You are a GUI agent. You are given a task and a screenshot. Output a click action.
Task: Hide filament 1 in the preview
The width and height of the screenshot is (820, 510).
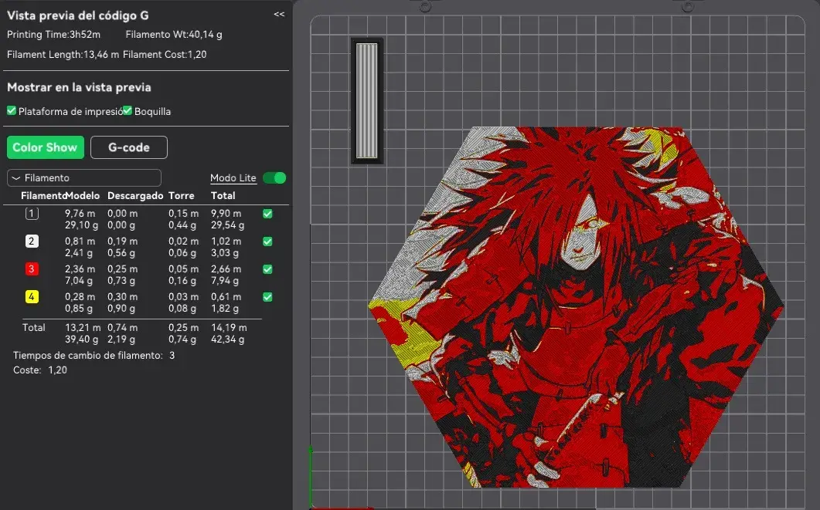[x=268, y=213]
